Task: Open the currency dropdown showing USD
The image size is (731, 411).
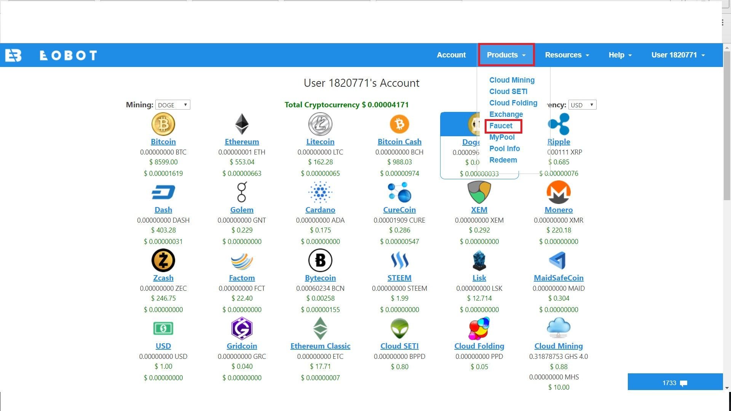Action: tap(582, 105)
